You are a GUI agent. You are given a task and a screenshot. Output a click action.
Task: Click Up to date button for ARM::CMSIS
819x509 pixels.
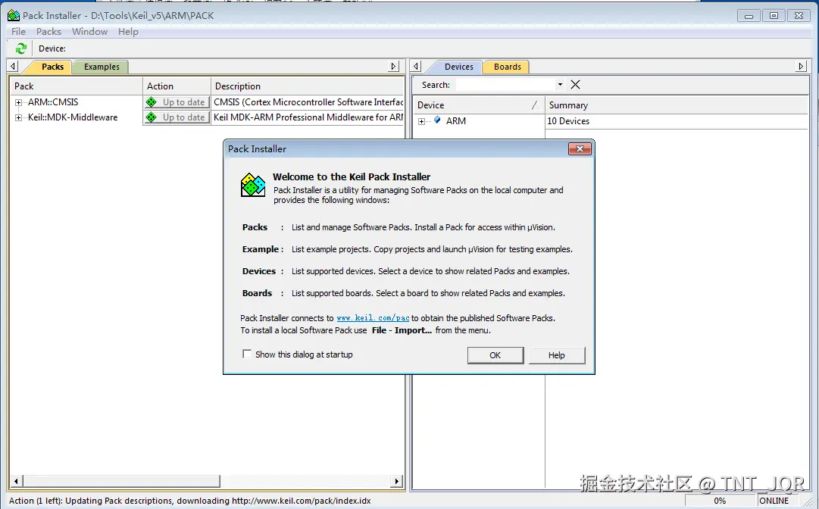(177, 102)
